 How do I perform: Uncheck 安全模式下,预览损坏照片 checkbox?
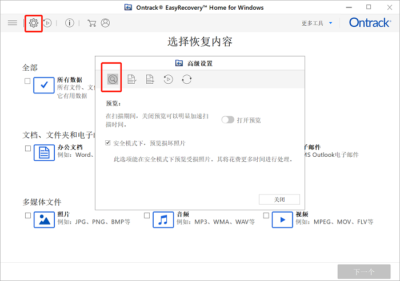pos(109,143)
